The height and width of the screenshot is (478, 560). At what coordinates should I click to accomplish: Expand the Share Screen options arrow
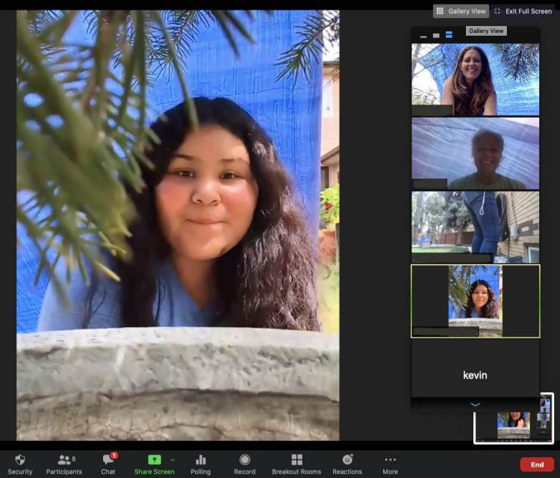(173, 459)
